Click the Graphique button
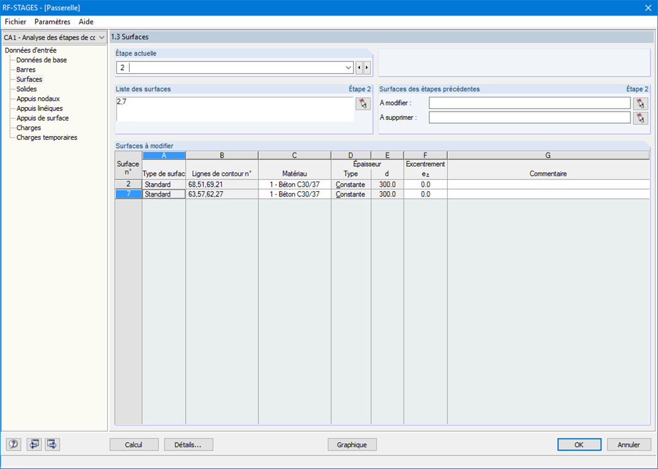The height and width of the screenshot is (469, 658). [x=352, y=445]
